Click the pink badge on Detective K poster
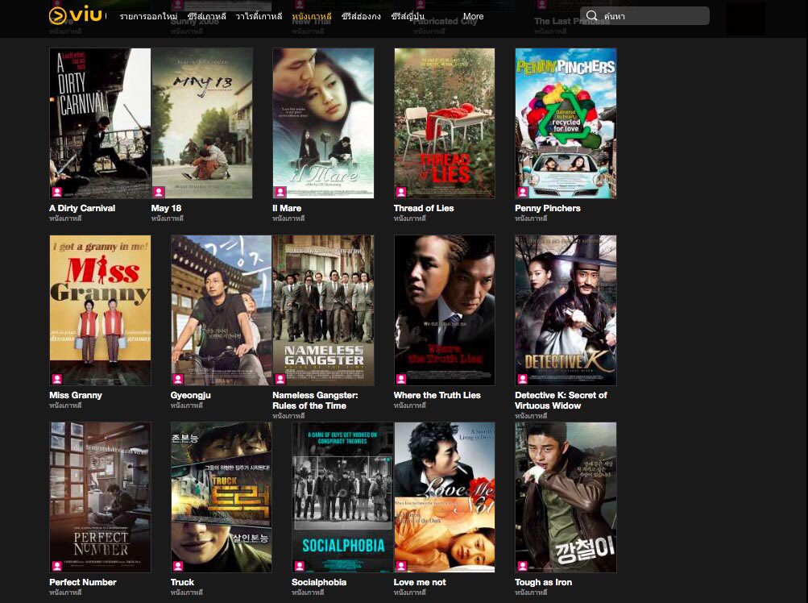808x603 pixels. coord(523,379)
